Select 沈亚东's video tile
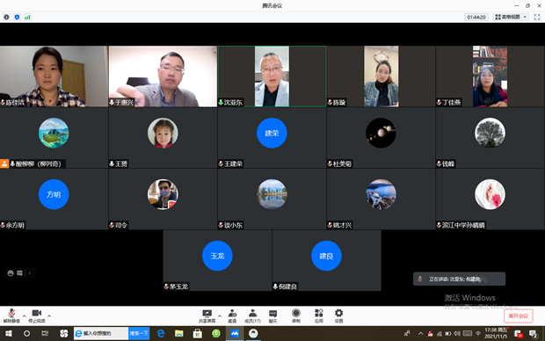The width and height of the screenshot is (545, 341). point(272,76)
